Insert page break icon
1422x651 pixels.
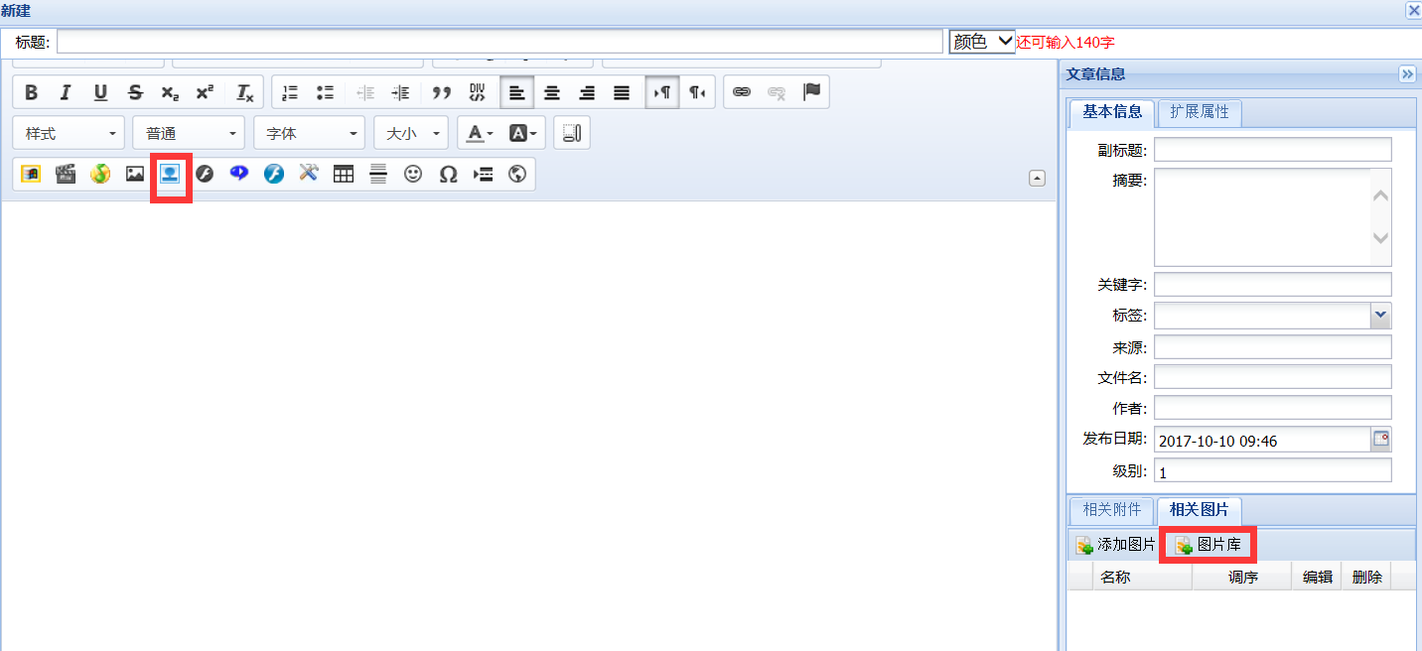coord(483,175)
